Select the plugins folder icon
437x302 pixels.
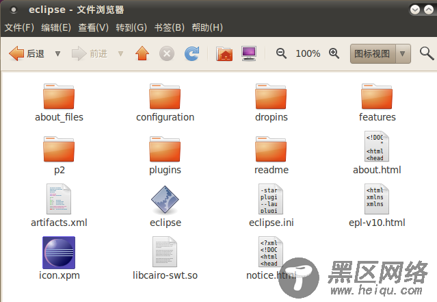click(165, 149)
